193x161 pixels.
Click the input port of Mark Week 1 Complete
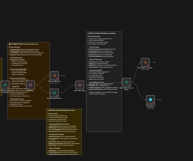pyautogui.click(x=141, y=62)
